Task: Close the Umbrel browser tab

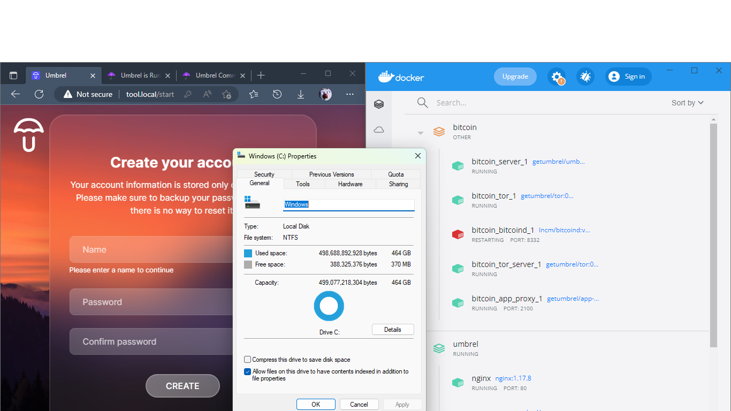Action: (93, 75)
